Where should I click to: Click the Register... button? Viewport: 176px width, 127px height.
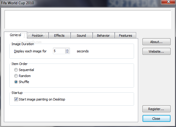tap(156, 109)
